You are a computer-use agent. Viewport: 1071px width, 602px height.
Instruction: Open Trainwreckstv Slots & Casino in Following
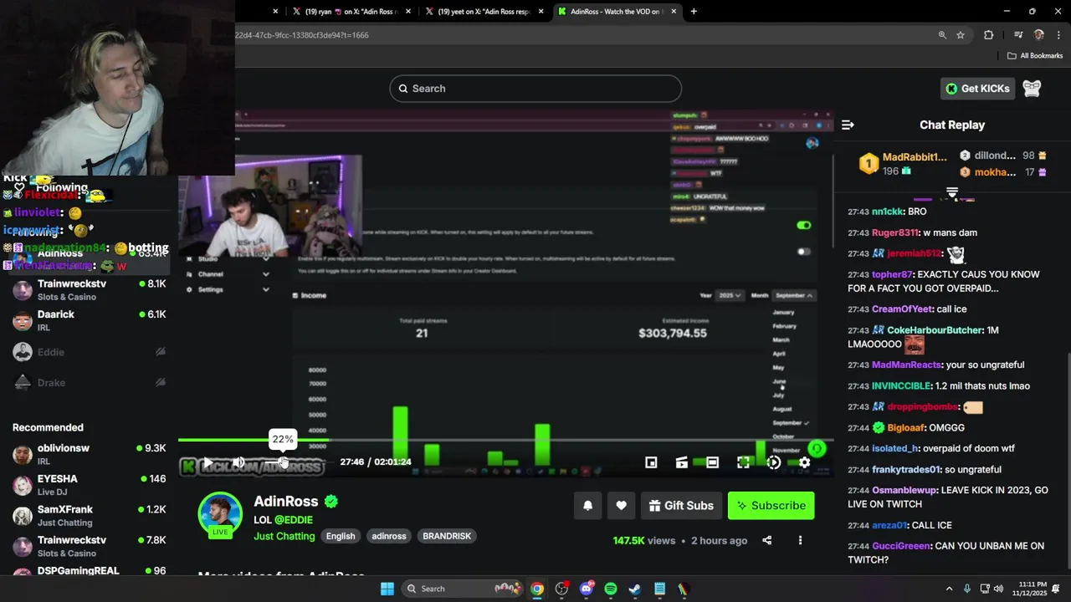pos(90,290)
